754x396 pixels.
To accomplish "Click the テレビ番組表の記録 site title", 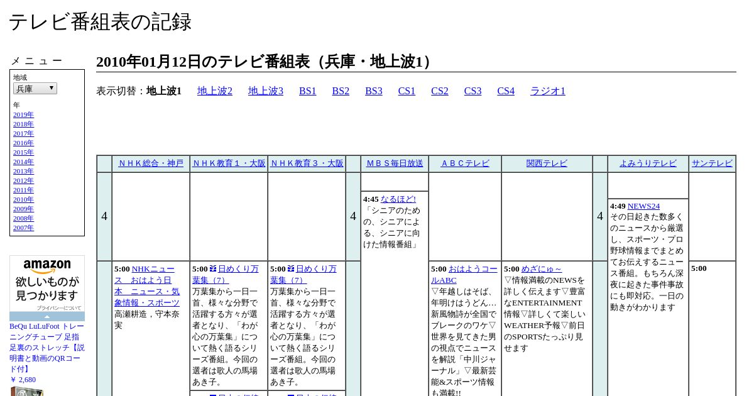I will [x=100, y=22].
